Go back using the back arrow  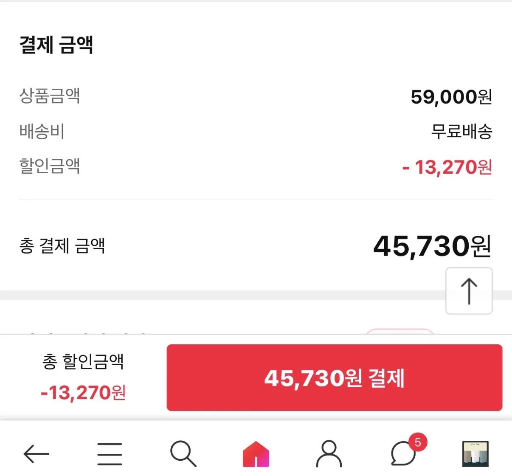37,453
